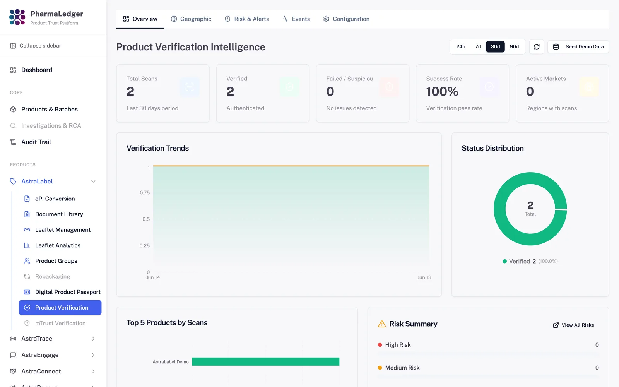Click the AstraEngage chat bubble icon
Viewport: 619px width, 387px height.
point(13,355)
